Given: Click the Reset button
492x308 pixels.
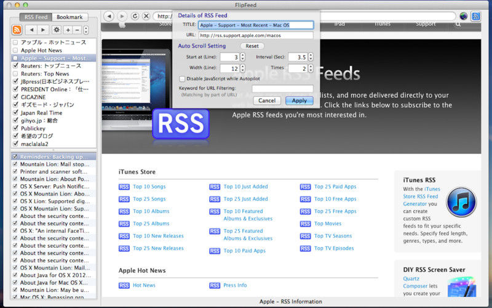Looking at the screenshot, I should [252, 46].
